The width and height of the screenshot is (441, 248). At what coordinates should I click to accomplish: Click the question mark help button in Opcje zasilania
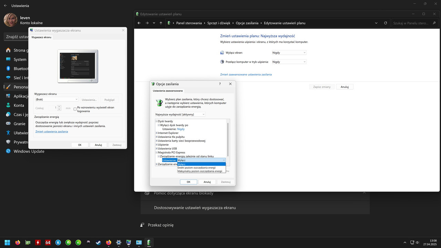coord(220,84)
